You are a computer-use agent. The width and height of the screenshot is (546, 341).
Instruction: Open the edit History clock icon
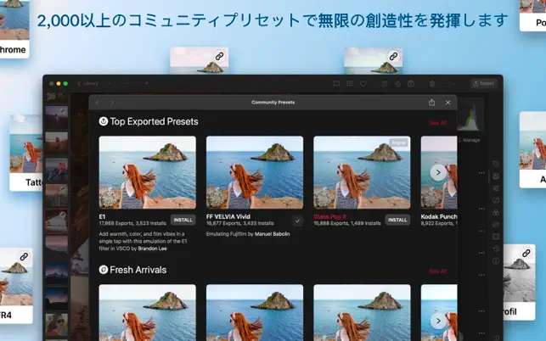click(496, 249)
